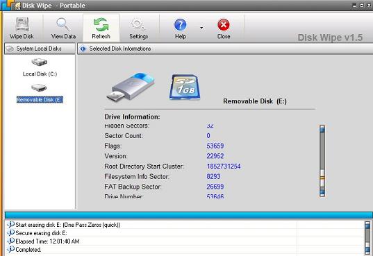Click the drive information scrollbar thumb
373x256 pixels.
(322, 178)
